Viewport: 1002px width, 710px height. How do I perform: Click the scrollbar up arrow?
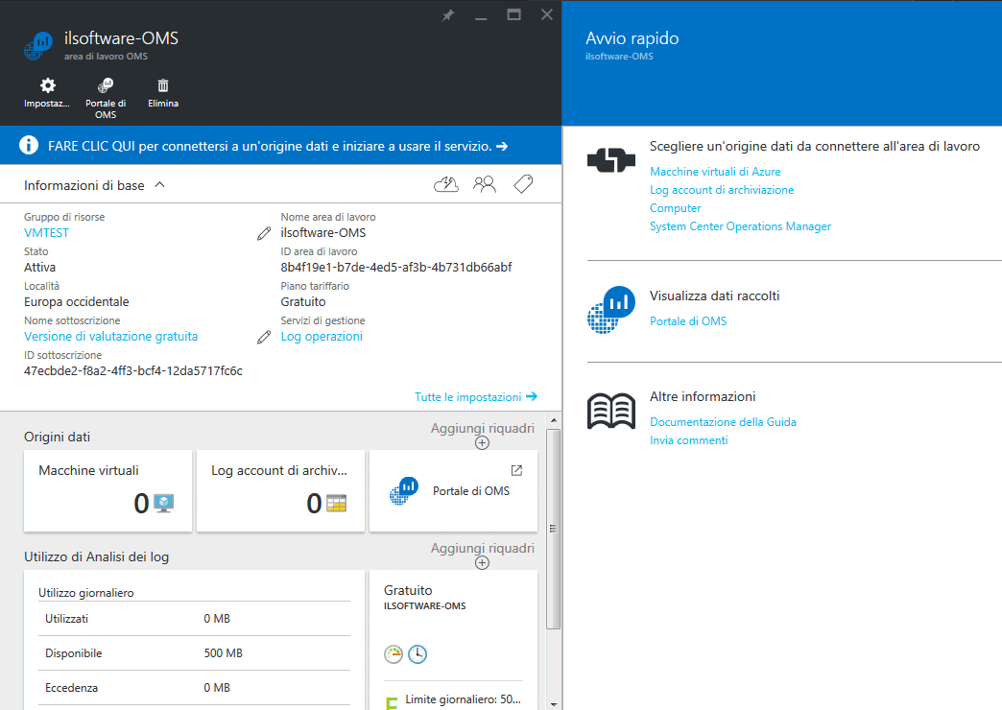point(554,420)
